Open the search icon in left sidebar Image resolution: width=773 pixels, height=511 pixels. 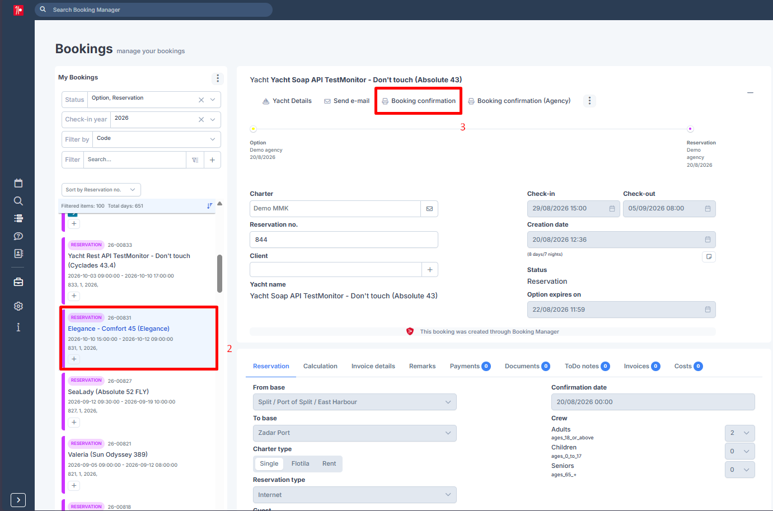click(18, 201)
